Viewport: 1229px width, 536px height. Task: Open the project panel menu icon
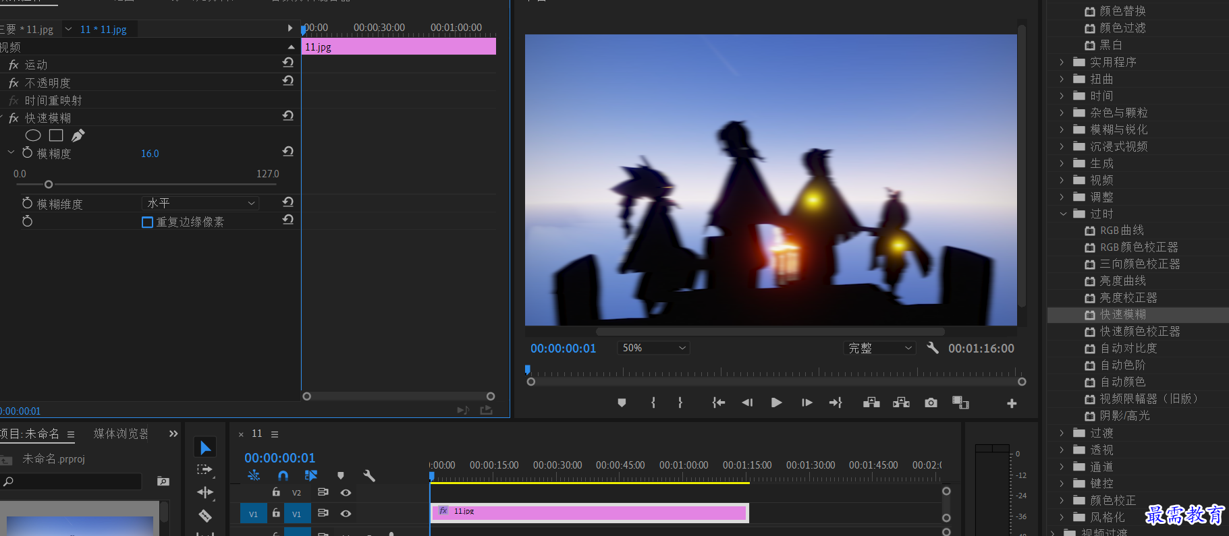[70, 434]
